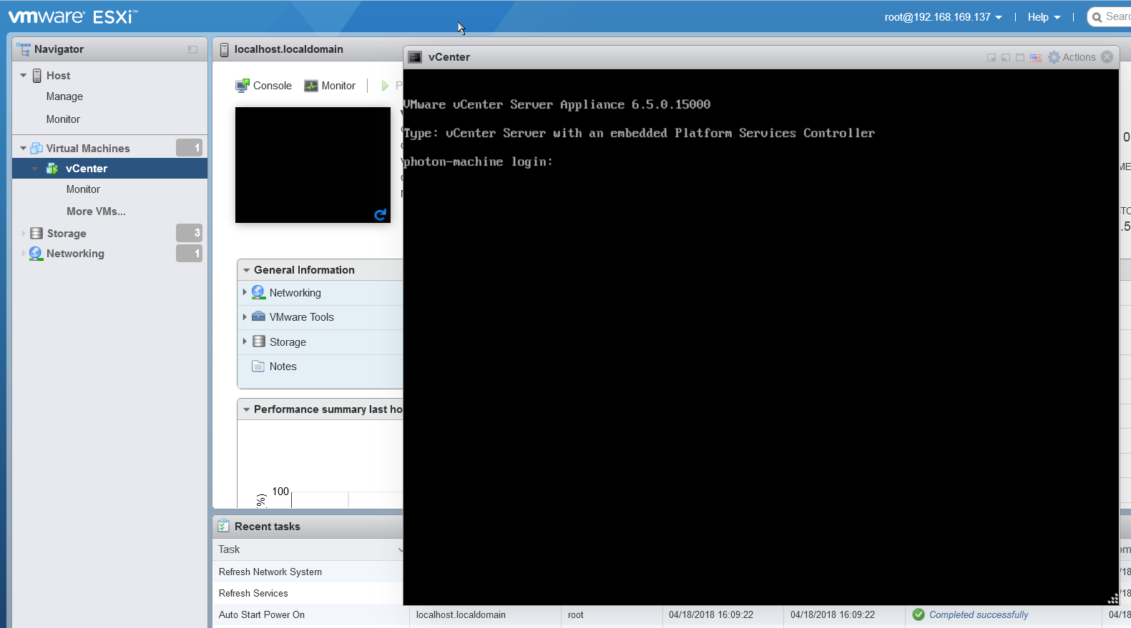Click the Recent tasks panel icon
Viewport: 1131px width, 628px height.
223,526
